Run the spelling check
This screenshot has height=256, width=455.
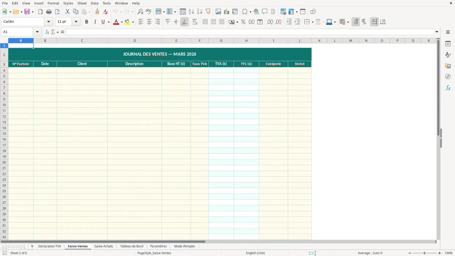[149, 12]
